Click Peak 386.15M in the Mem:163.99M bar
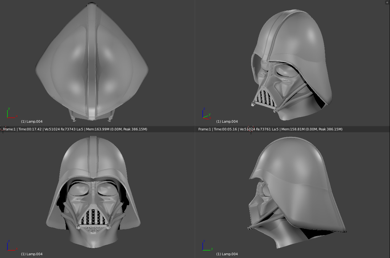 135,129
